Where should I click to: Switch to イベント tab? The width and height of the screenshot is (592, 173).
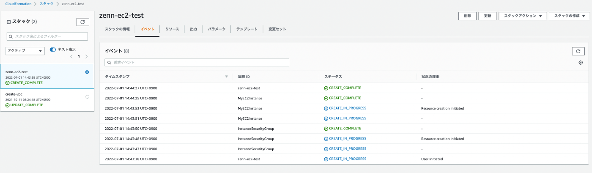(x=147, y=29)
